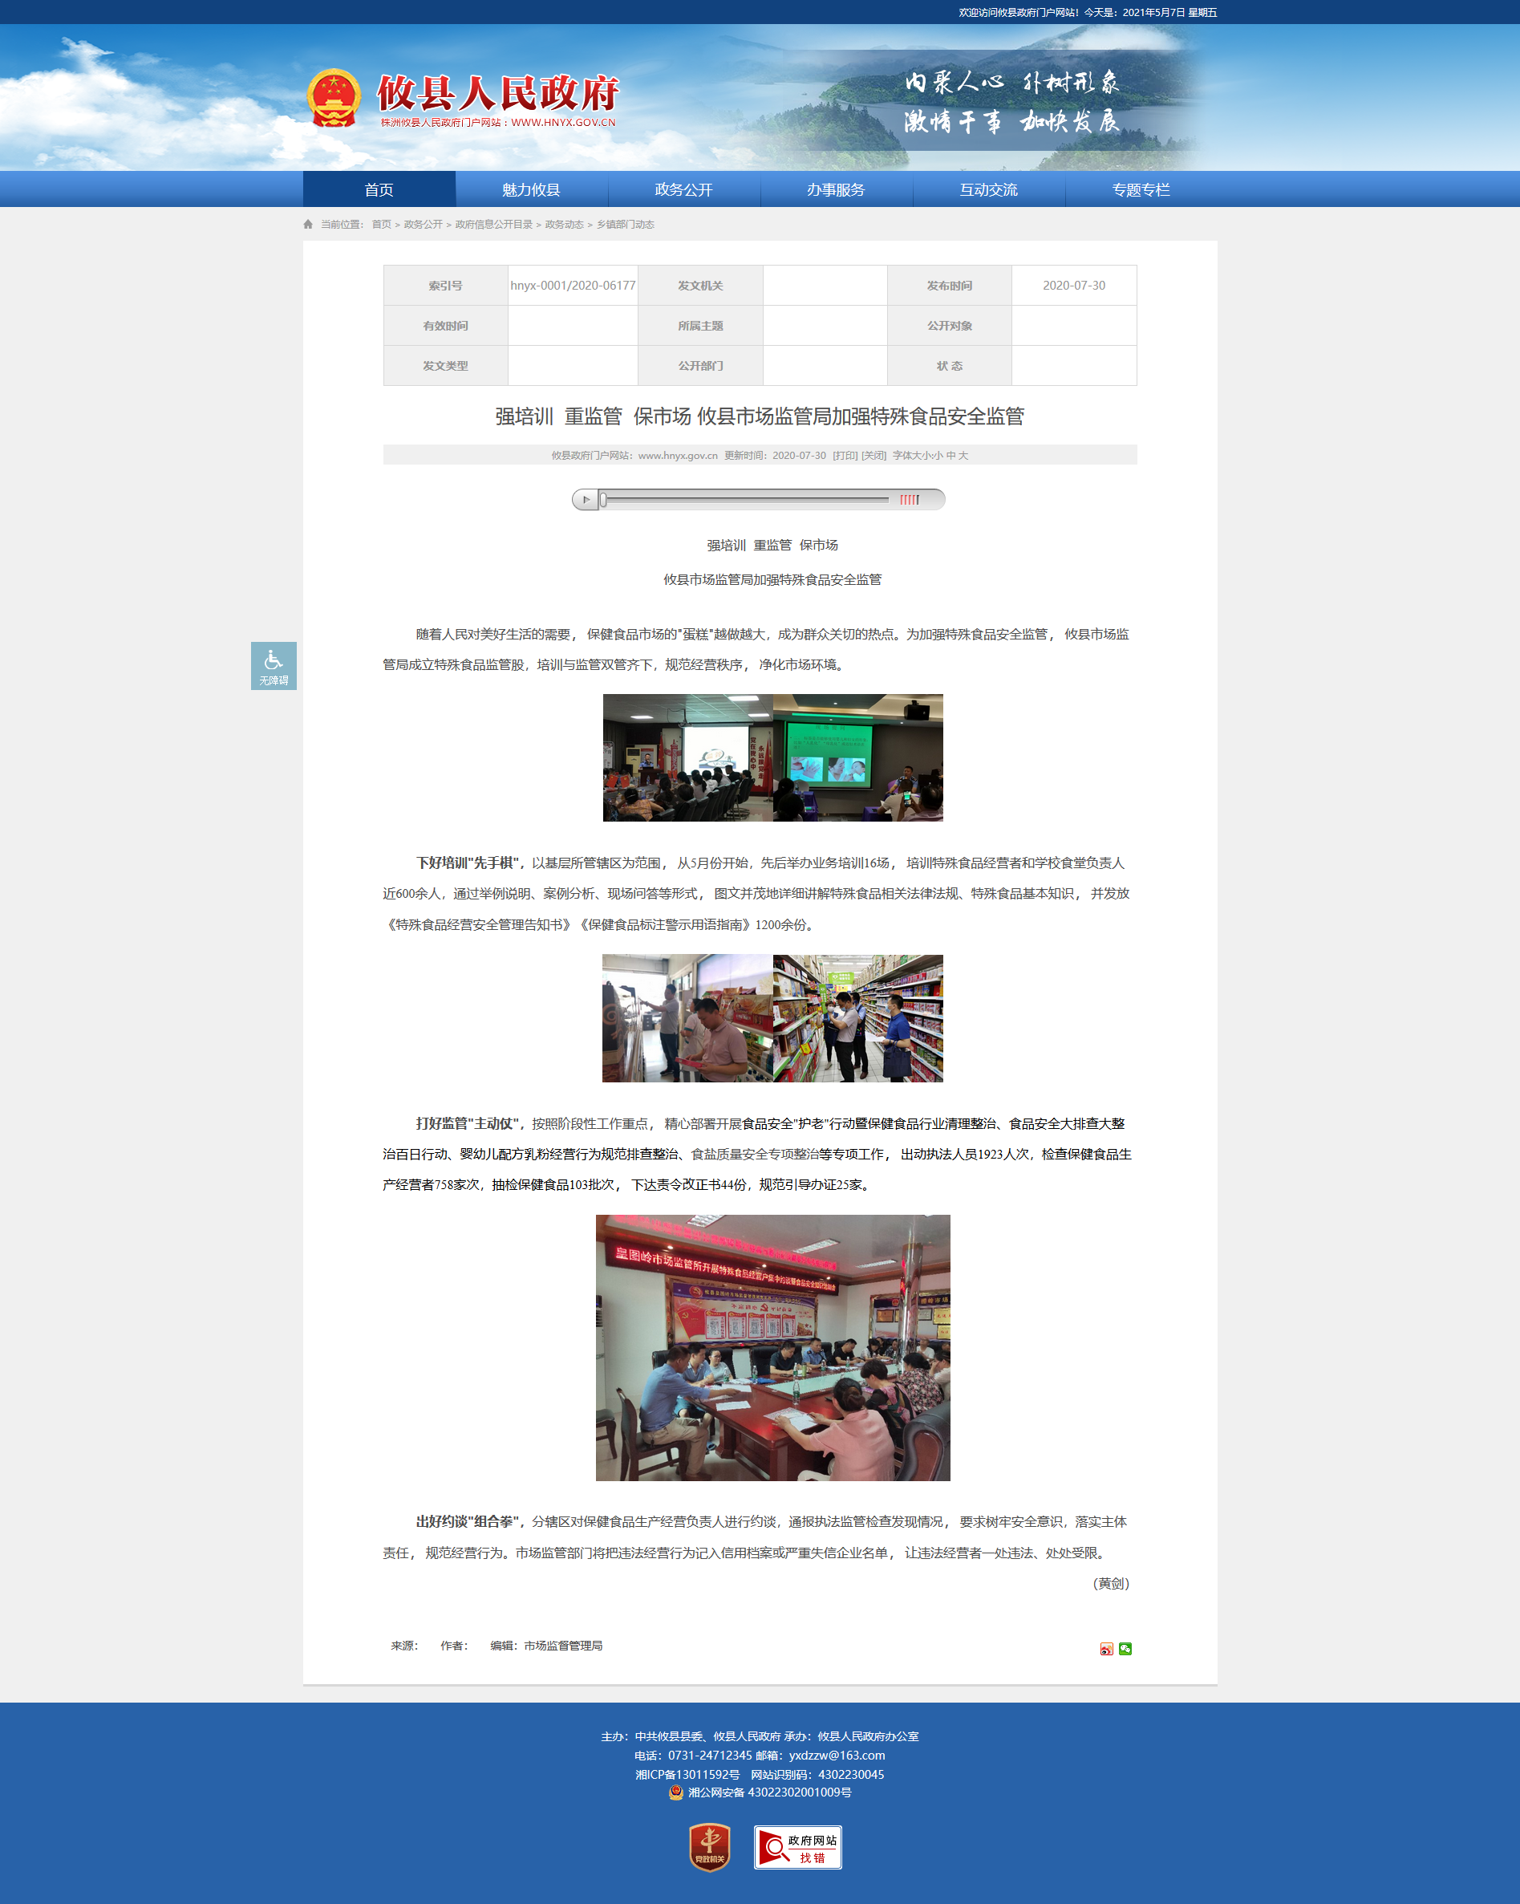Click the 湘ICP备13011592号 link
Viewport: 1520px width, 1904px height.
[x=687, y=1775]
